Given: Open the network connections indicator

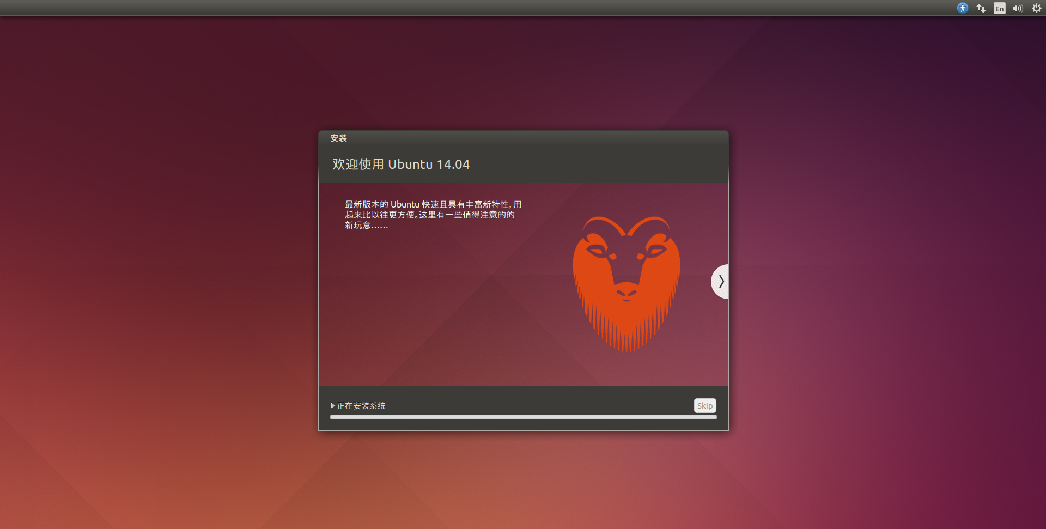Looking at the screenshot, I should tap(981, 8).
